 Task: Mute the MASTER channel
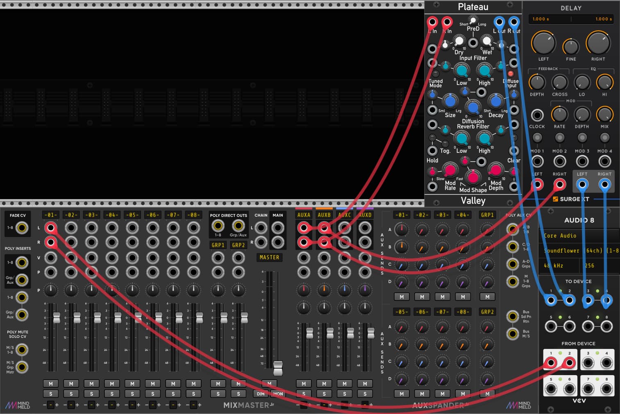[269, 384]
